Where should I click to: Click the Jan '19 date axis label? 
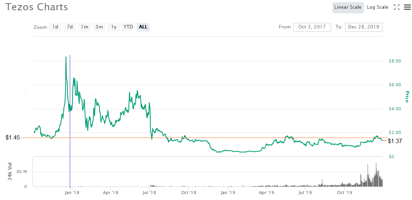pyautogui.click(x=228, y=192)
